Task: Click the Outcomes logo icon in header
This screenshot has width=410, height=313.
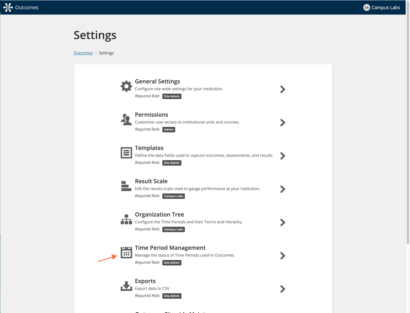Action: [8, 7]
